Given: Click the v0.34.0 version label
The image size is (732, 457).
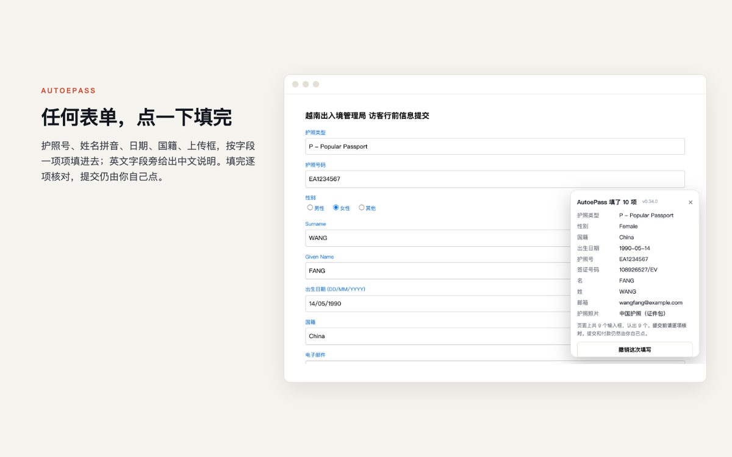Looking at the screenshot, I should 650,202.
